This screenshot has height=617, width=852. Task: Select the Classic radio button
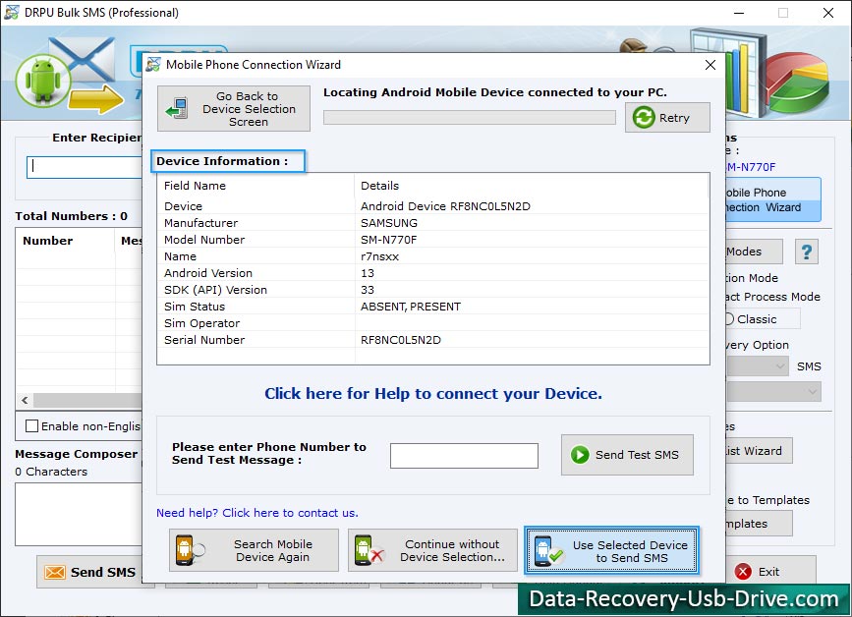(x=732, y=318)
